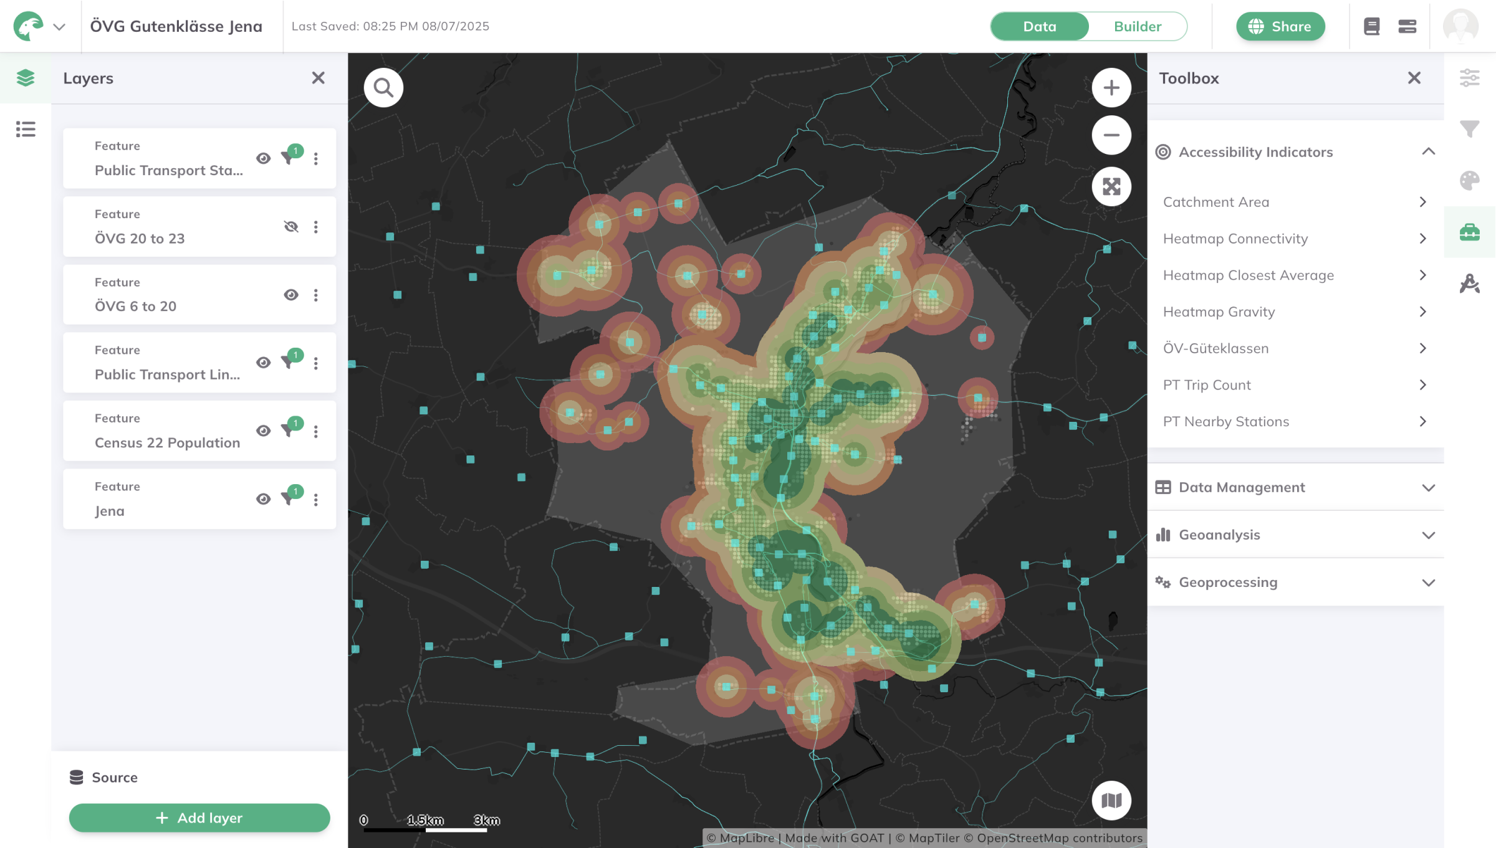This screenshot has width=1496, height=848.
Task: Open the documentation book icon
Action: click(x=1371, y=26)
